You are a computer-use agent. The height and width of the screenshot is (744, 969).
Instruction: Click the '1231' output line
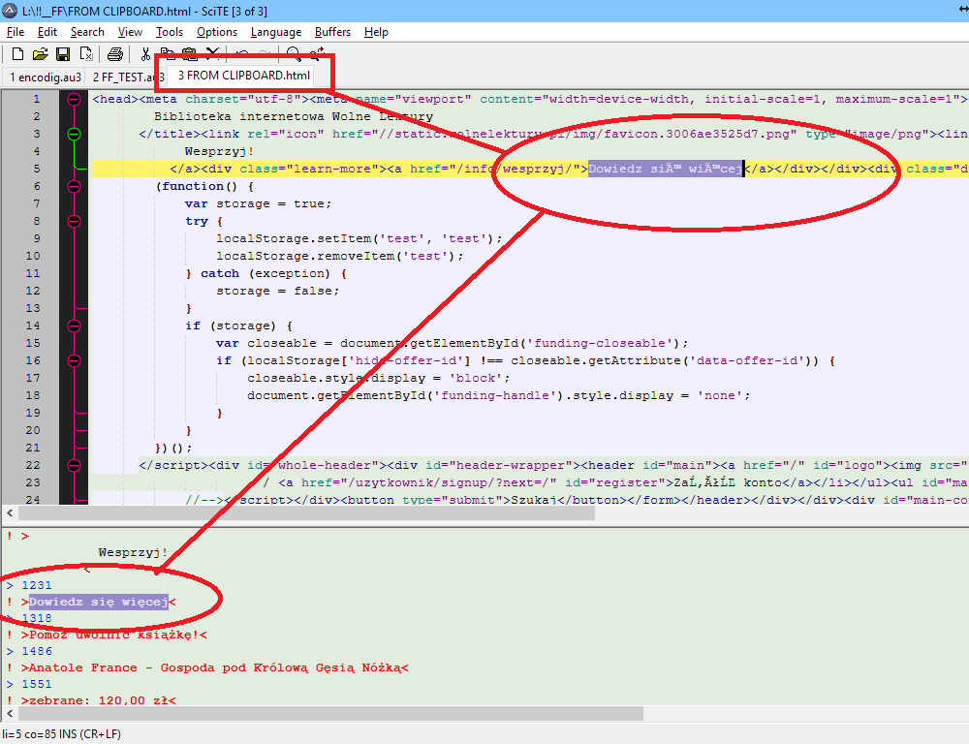click(x=37, y=585)
